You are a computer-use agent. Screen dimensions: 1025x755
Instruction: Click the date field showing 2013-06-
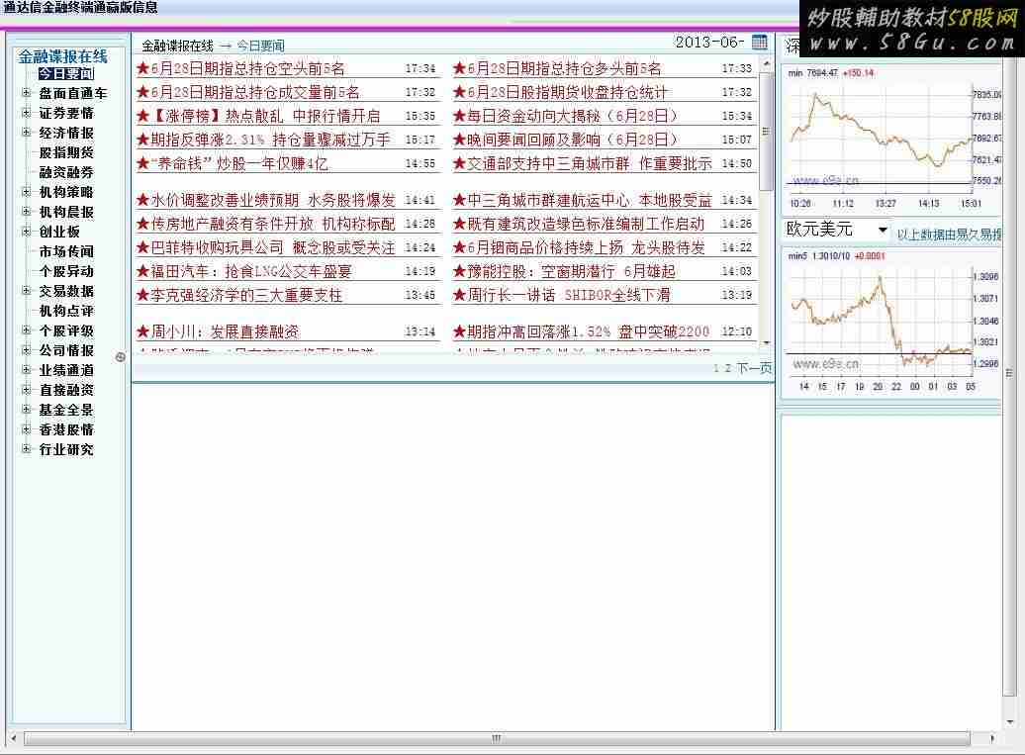(710, 43)
